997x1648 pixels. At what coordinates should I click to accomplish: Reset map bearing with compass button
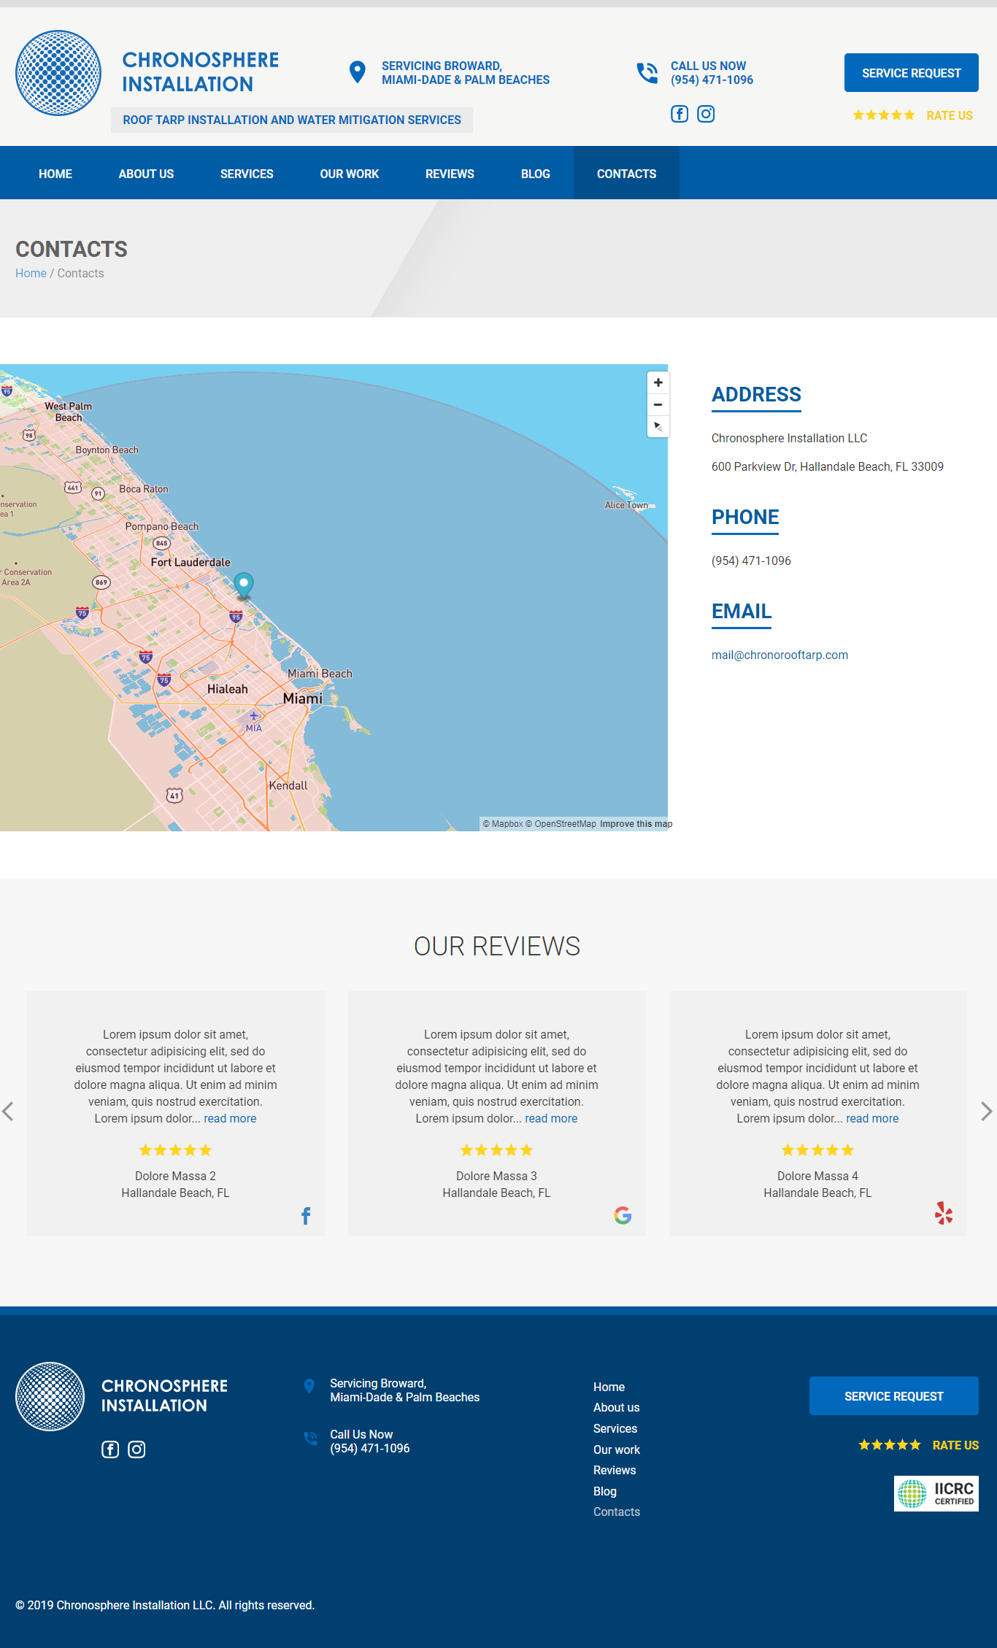coord(658,426)
